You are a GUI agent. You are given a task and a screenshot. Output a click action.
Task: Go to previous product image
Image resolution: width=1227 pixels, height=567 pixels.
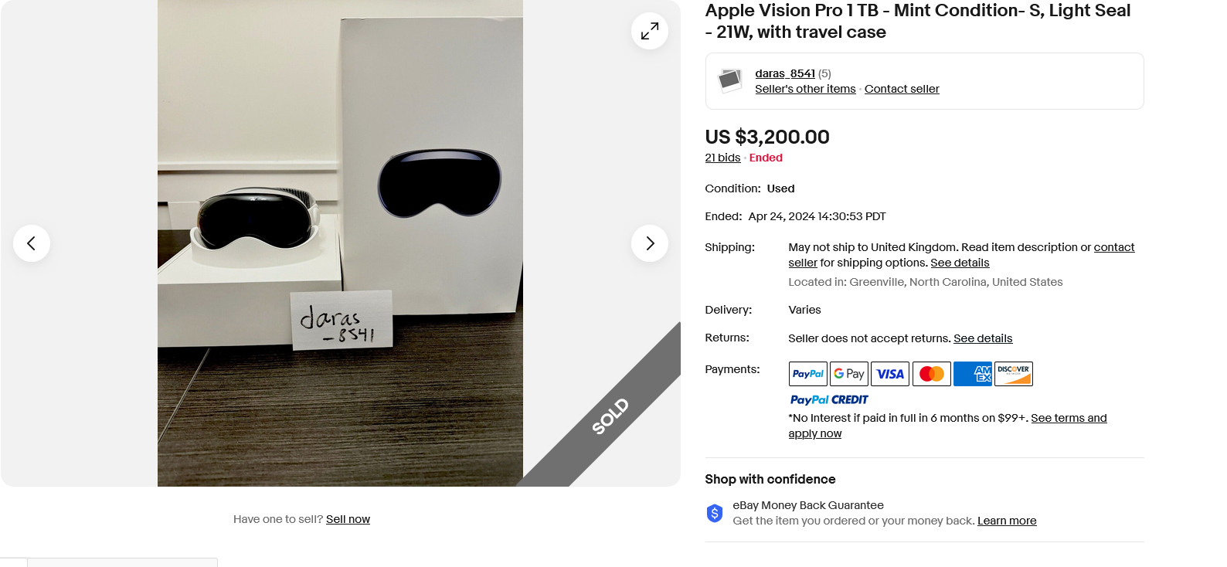pos(32,243)
